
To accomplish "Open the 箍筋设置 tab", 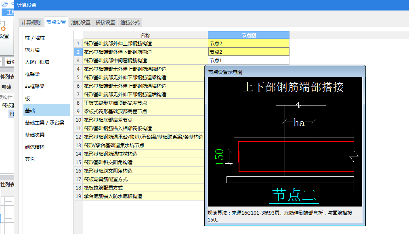I will tap(81, 23).
